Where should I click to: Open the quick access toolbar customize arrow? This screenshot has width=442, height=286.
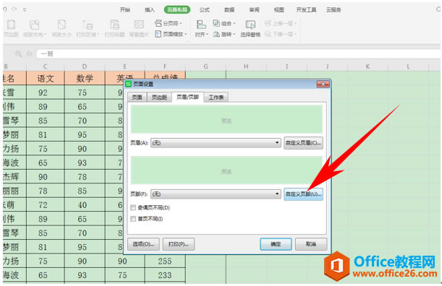coord(25,9)
